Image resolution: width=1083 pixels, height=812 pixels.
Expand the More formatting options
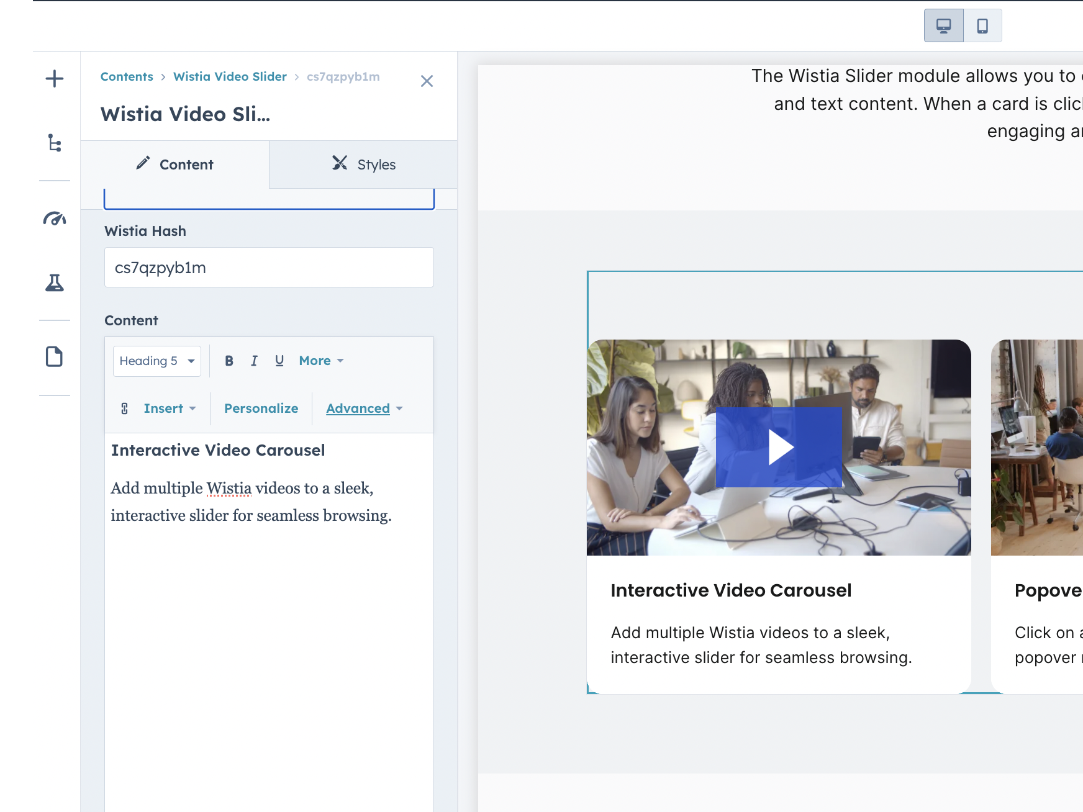[321, 361]
